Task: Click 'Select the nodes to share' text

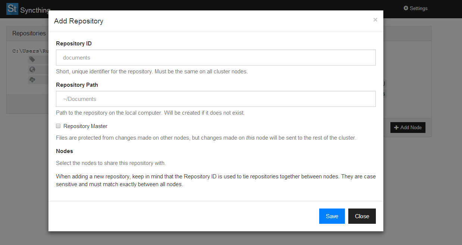Action: 111,163
